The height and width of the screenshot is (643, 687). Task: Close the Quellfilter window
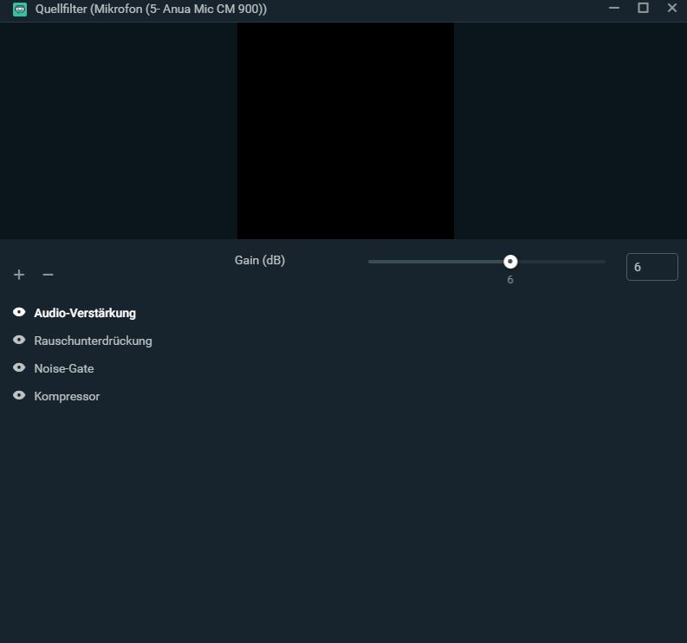click(x=671, y=8)
